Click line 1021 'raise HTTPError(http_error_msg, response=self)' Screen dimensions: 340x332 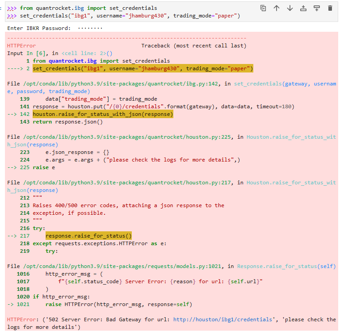[x=119, y=304]
